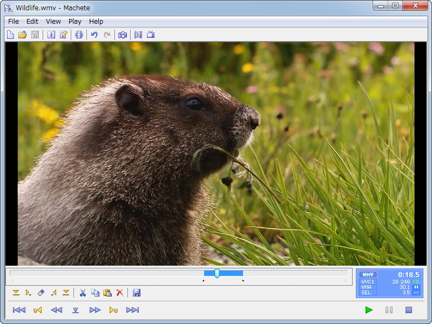
Task: Open a video file
Action: click(22, 34)
